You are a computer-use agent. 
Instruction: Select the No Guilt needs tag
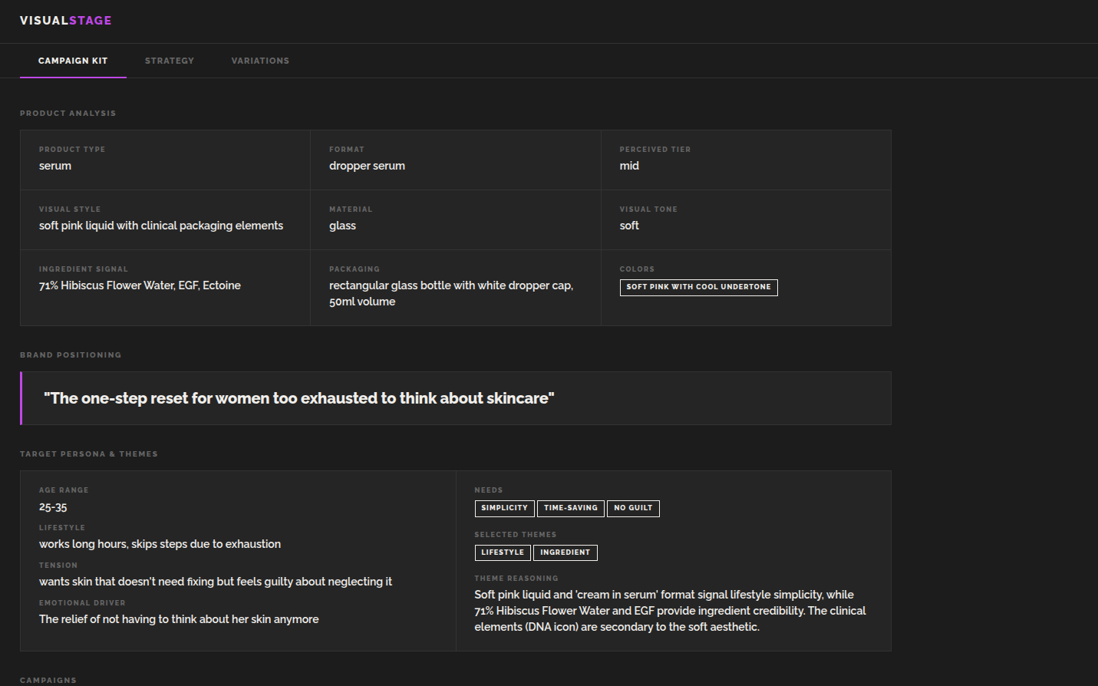point(633,508)
